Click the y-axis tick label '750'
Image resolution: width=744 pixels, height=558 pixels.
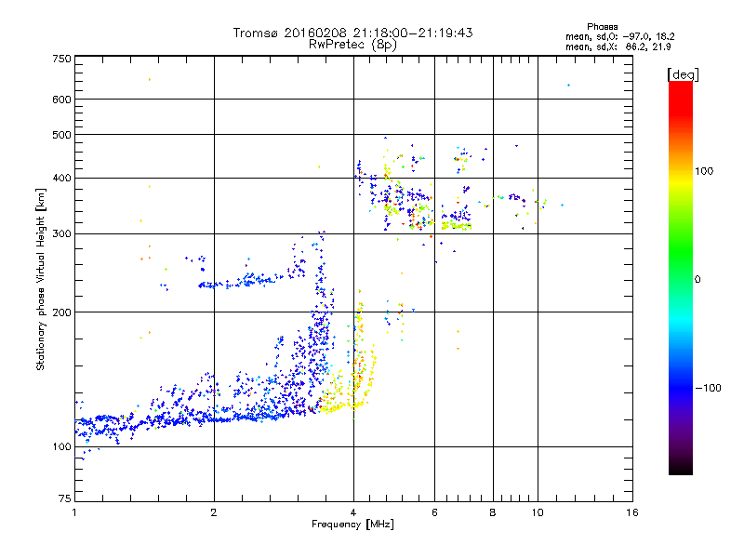(x=61, y=59)
